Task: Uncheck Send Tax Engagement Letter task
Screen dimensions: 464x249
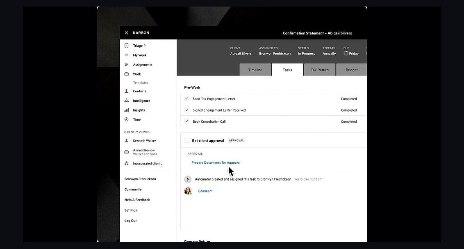Action: pos(187,98)
